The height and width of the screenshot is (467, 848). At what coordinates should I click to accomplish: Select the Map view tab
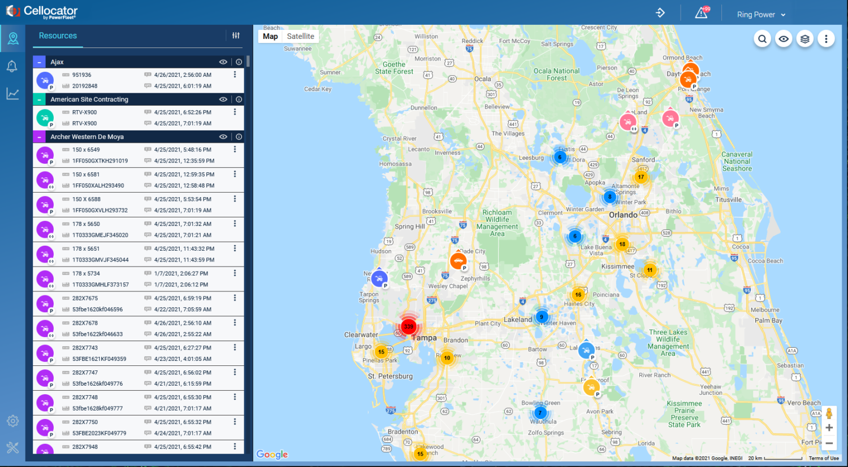point(270,36)
